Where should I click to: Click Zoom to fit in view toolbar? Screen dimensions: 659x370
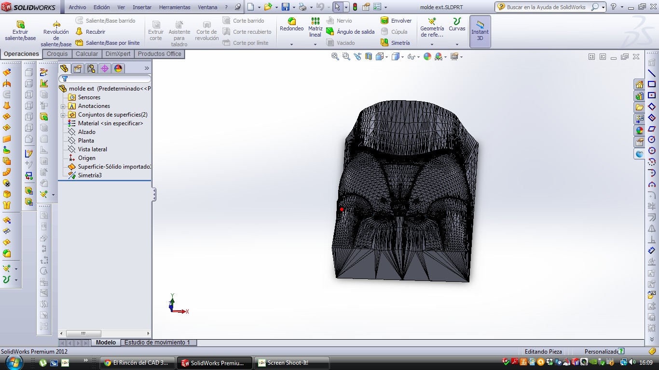[335, 56]
